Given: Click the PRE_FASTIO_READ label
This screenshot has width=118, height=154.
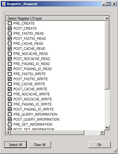Looking at the screenshot, I should (29, 34).
